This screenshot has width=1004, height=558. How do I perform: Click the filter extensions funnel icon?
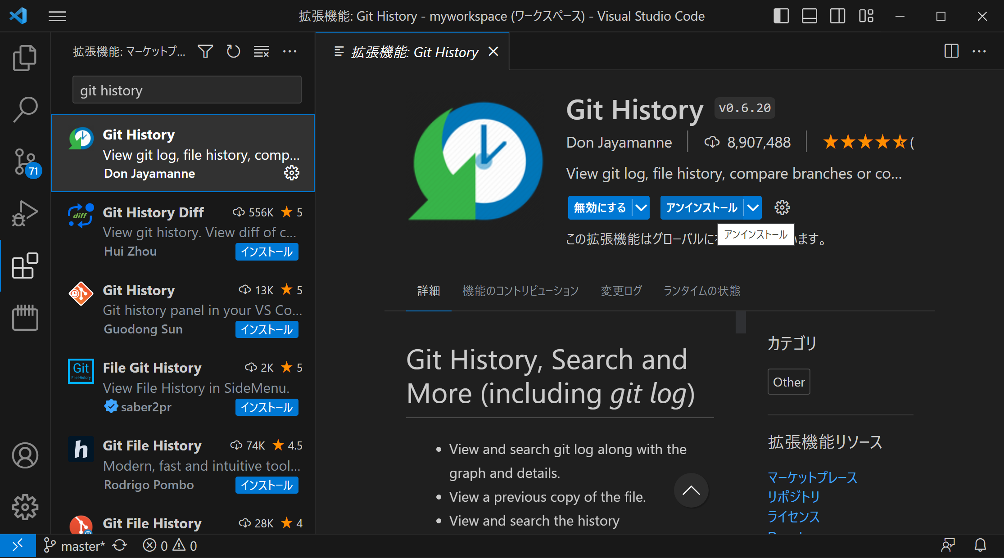click(x=205, y=51)
